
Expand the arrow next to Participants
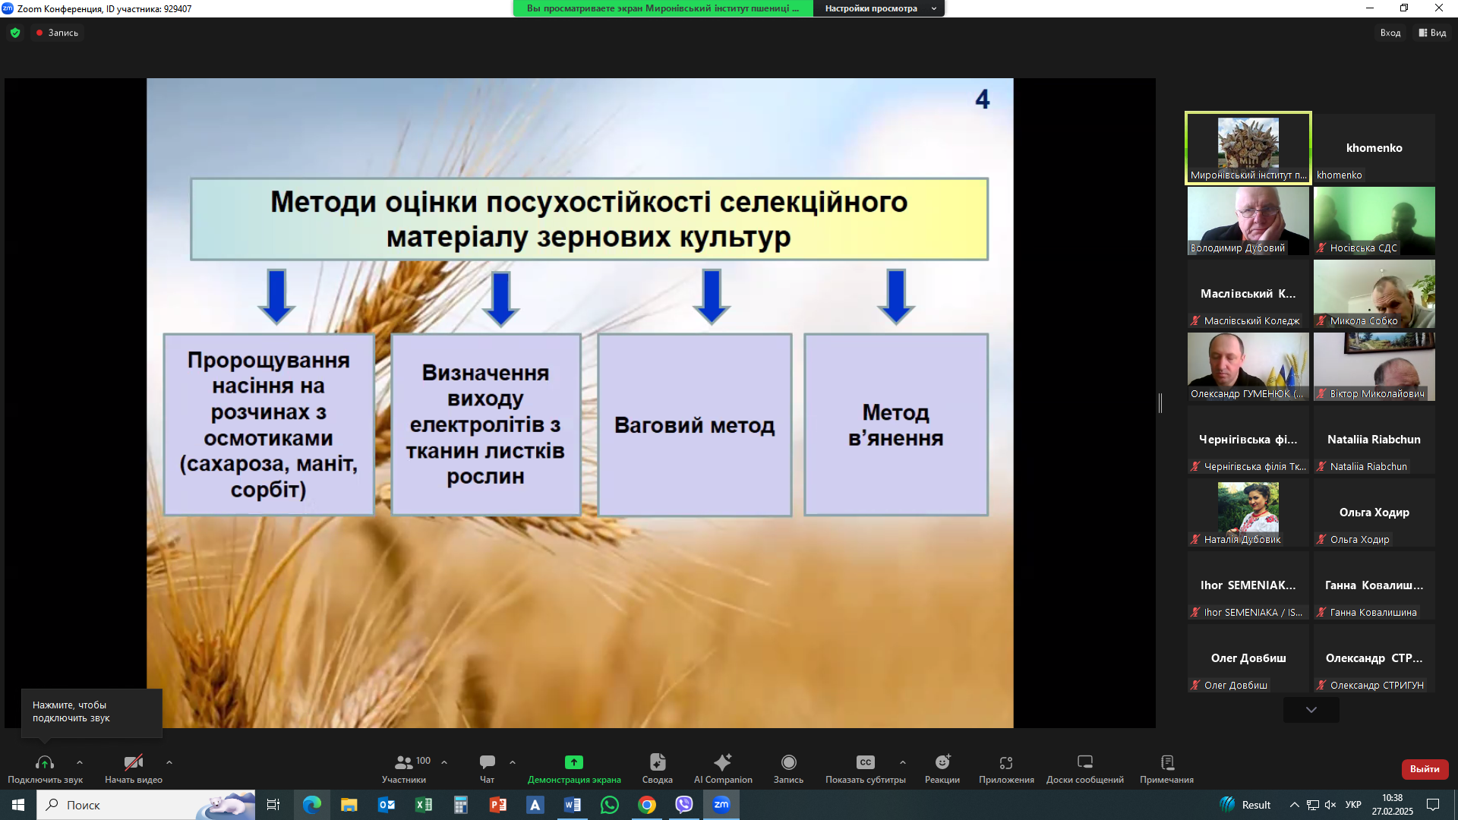click(x=444, y=762)
